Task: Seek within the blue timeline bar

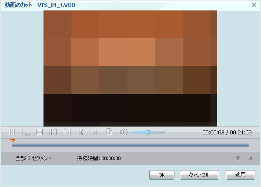Action: 130,145
